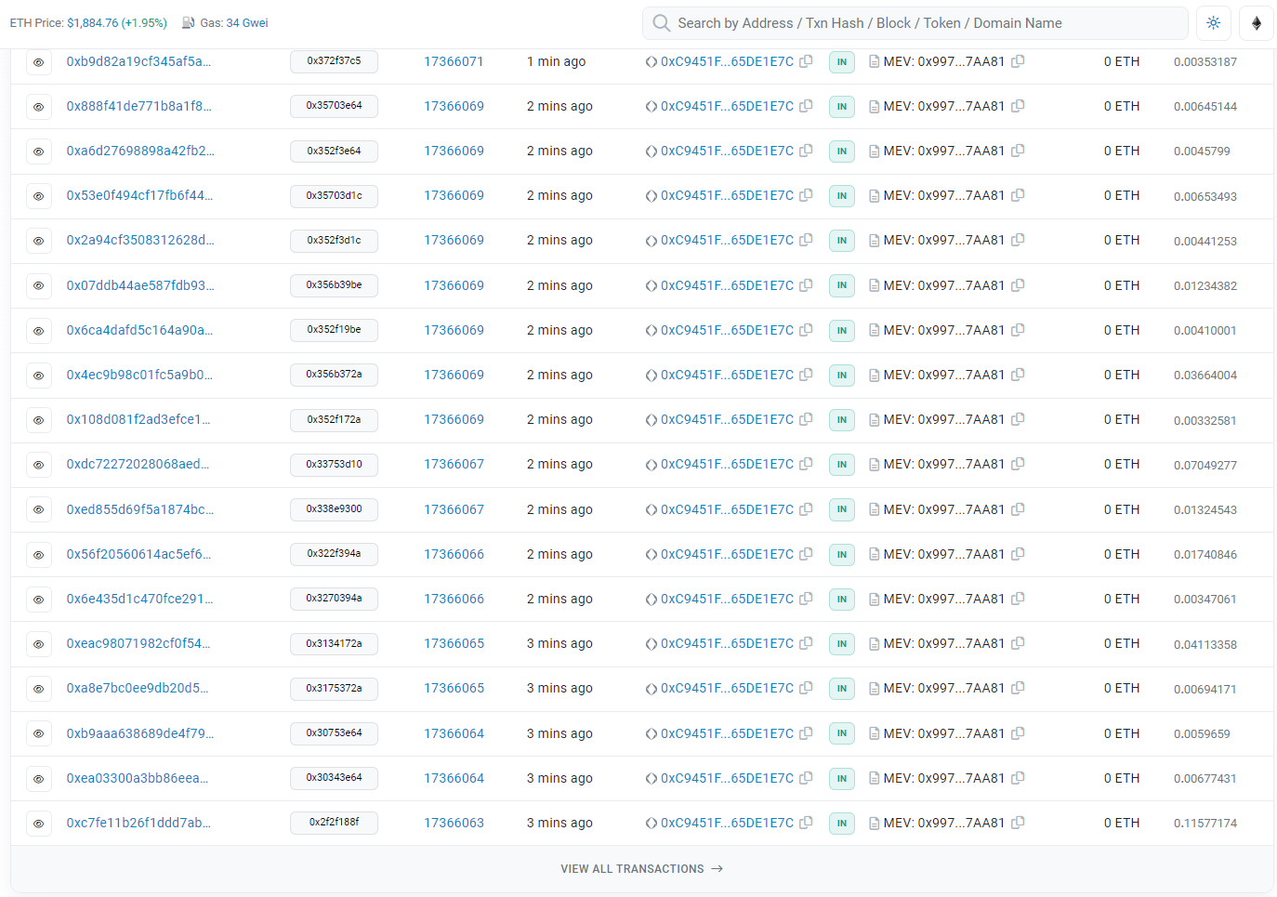Image resolution: width=1277 pixels, height=897 pixels.
Task: Click the search magnifier icon
Action: [x=661, y=22]
